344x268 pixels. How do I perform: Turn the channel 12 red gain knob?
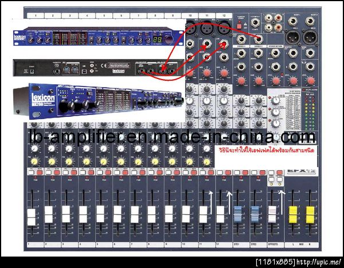point(224,73)
